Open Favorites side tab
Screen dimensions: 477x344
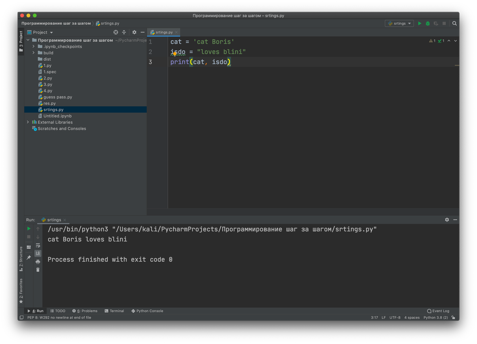pos(21,291)
